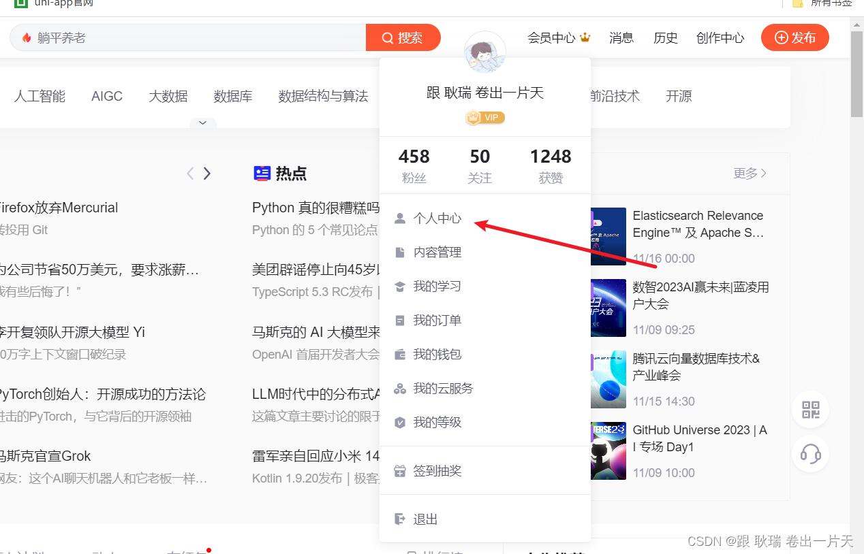Click the cloud icon beside 我的云服务

pyautogui.click(x=400, y=388)
